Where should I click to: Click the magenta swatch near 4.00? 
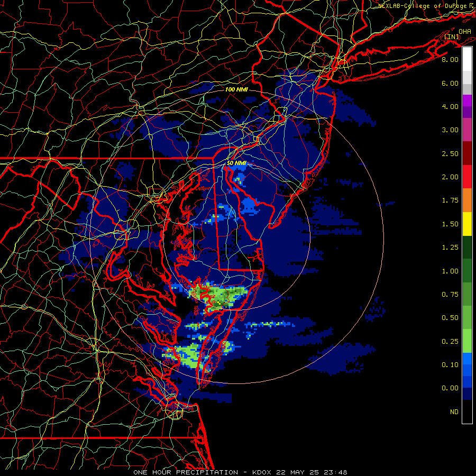coord(467,100)
